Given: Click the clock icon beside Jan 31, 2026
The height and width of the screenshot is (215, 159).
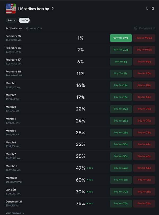Looking at the screenshot, I should (x=27, y=28).
